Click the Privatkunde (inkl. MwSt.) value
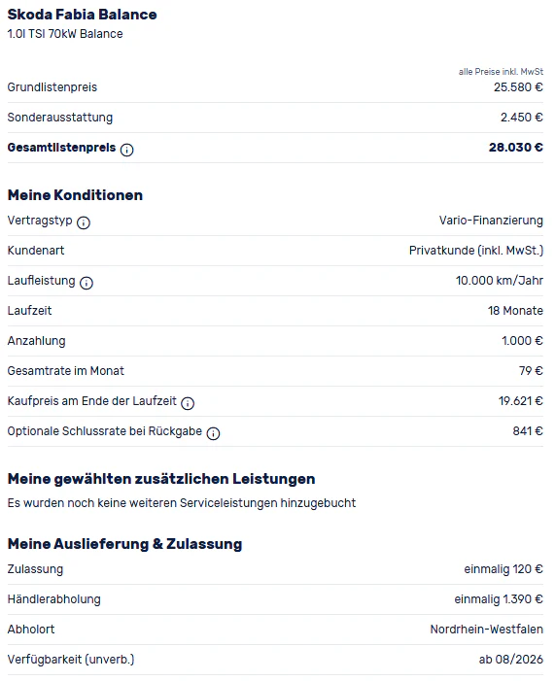Image resolution: width=555 pixels, height=681 pixels. point(476,251)
